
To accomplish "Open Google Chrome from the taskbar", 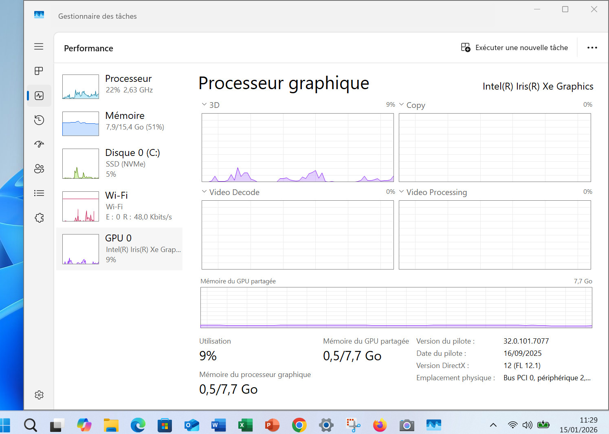I will pos(299,425).
